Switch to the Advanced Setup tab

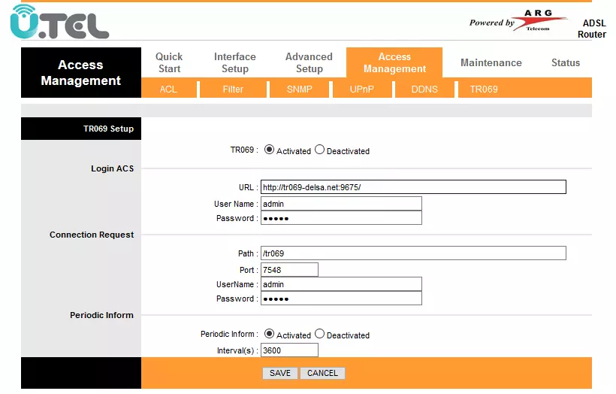click(309, 62)
